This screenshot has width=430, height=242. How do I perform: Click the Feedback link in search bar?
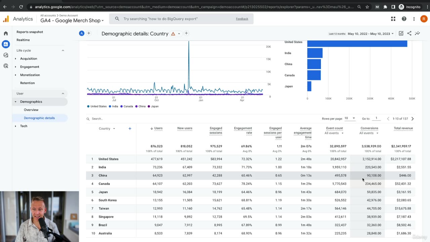pyautogui.click(x=242, y=19)
